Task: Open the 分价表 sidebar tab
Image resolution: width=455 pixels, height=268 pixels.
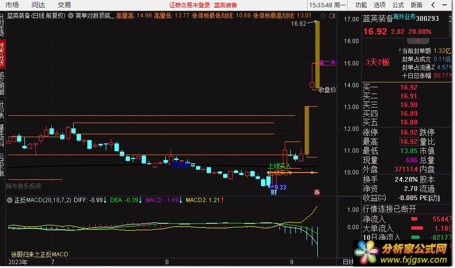Action: (x=2, y=110)
